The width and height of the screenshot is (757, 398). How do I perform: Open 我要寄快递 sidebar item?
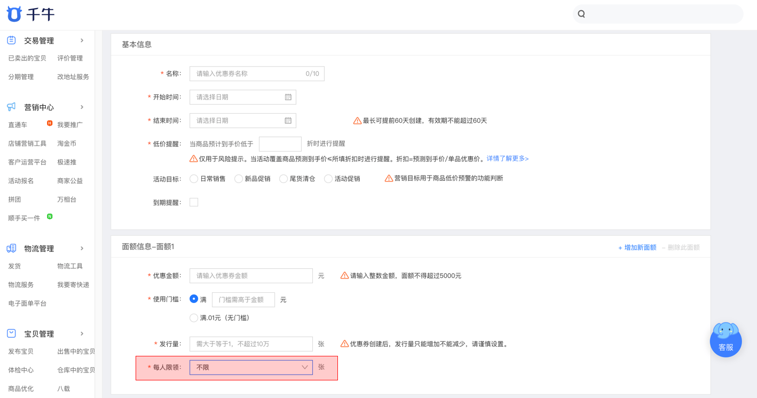[73, 285]
